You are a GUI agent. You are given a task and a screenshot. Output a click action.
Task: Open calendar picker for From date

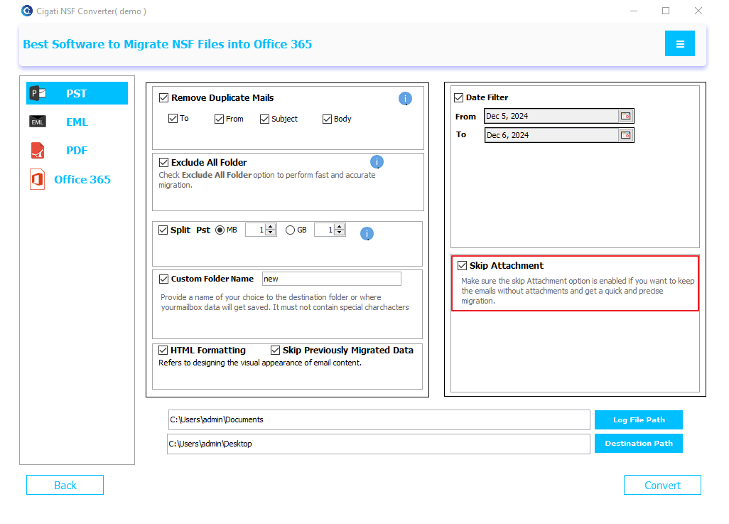click(626, 116)
